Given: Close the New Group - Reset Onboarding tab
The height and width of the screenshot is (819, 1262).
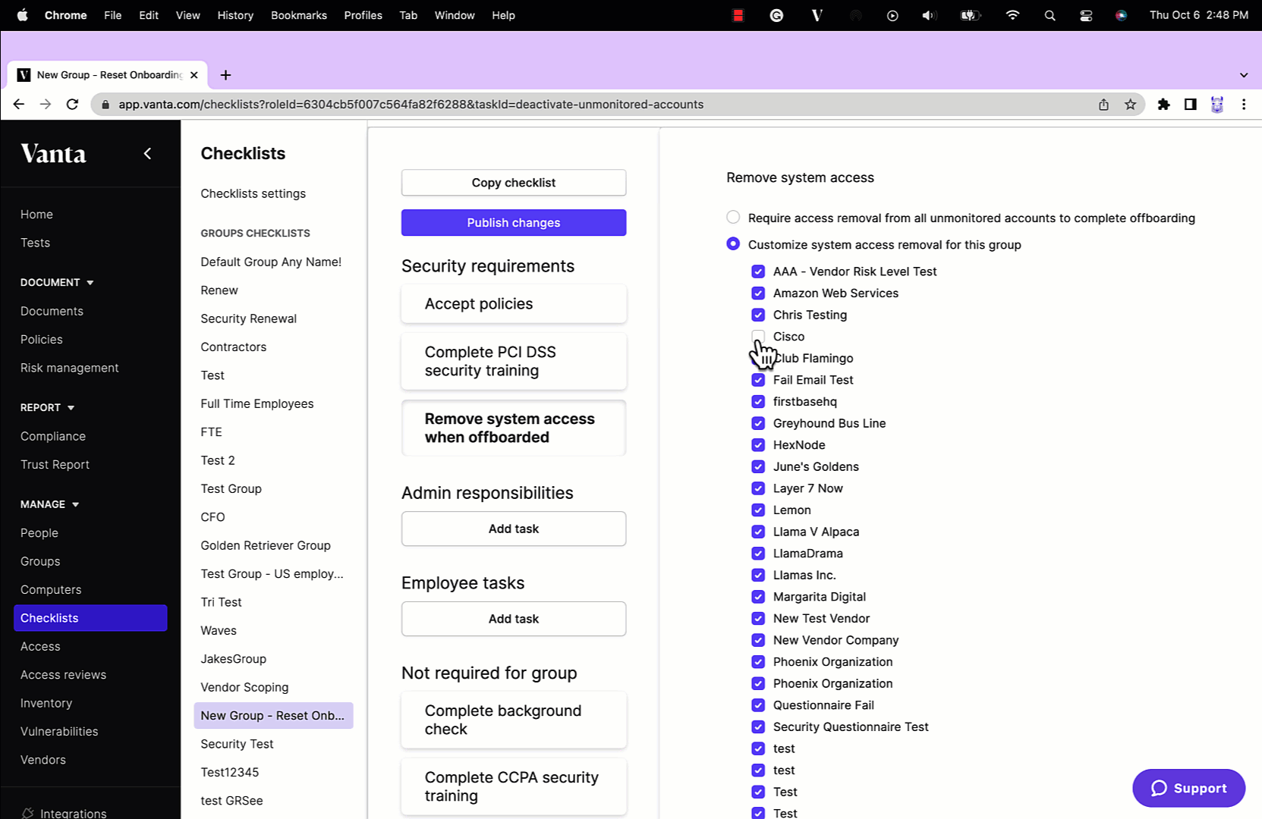Looking at the screenshot, I should click(x=194, y=75).
